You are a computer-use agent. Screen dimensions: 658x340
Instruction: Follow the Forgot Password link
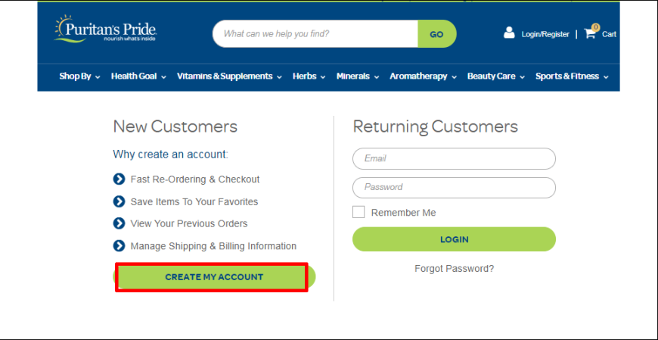454,269
